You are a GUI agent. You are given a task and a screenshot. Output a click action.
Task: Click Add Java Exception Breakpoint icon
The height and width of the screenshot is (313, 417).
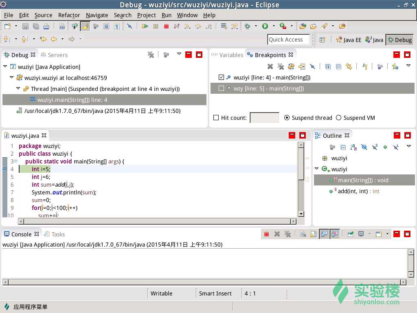pyautogui.click(x=365, y=66)
